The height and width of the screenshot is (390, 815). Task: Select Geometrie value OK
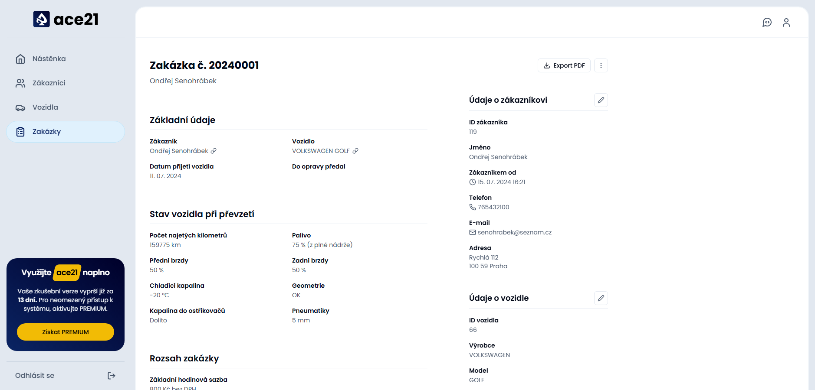(x=296, y=295)
